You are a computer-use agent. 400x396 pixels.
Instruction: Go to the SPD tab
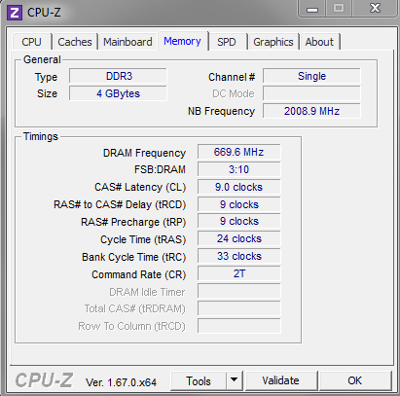pos(227,42)
